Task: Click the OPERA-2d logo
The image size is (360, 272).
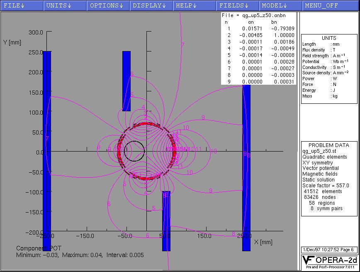Action: pyautogui.click(x=329, y=260)
